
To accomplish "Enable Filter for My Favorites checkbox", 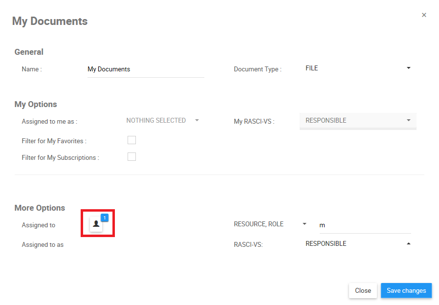I will tap(132, 140).
